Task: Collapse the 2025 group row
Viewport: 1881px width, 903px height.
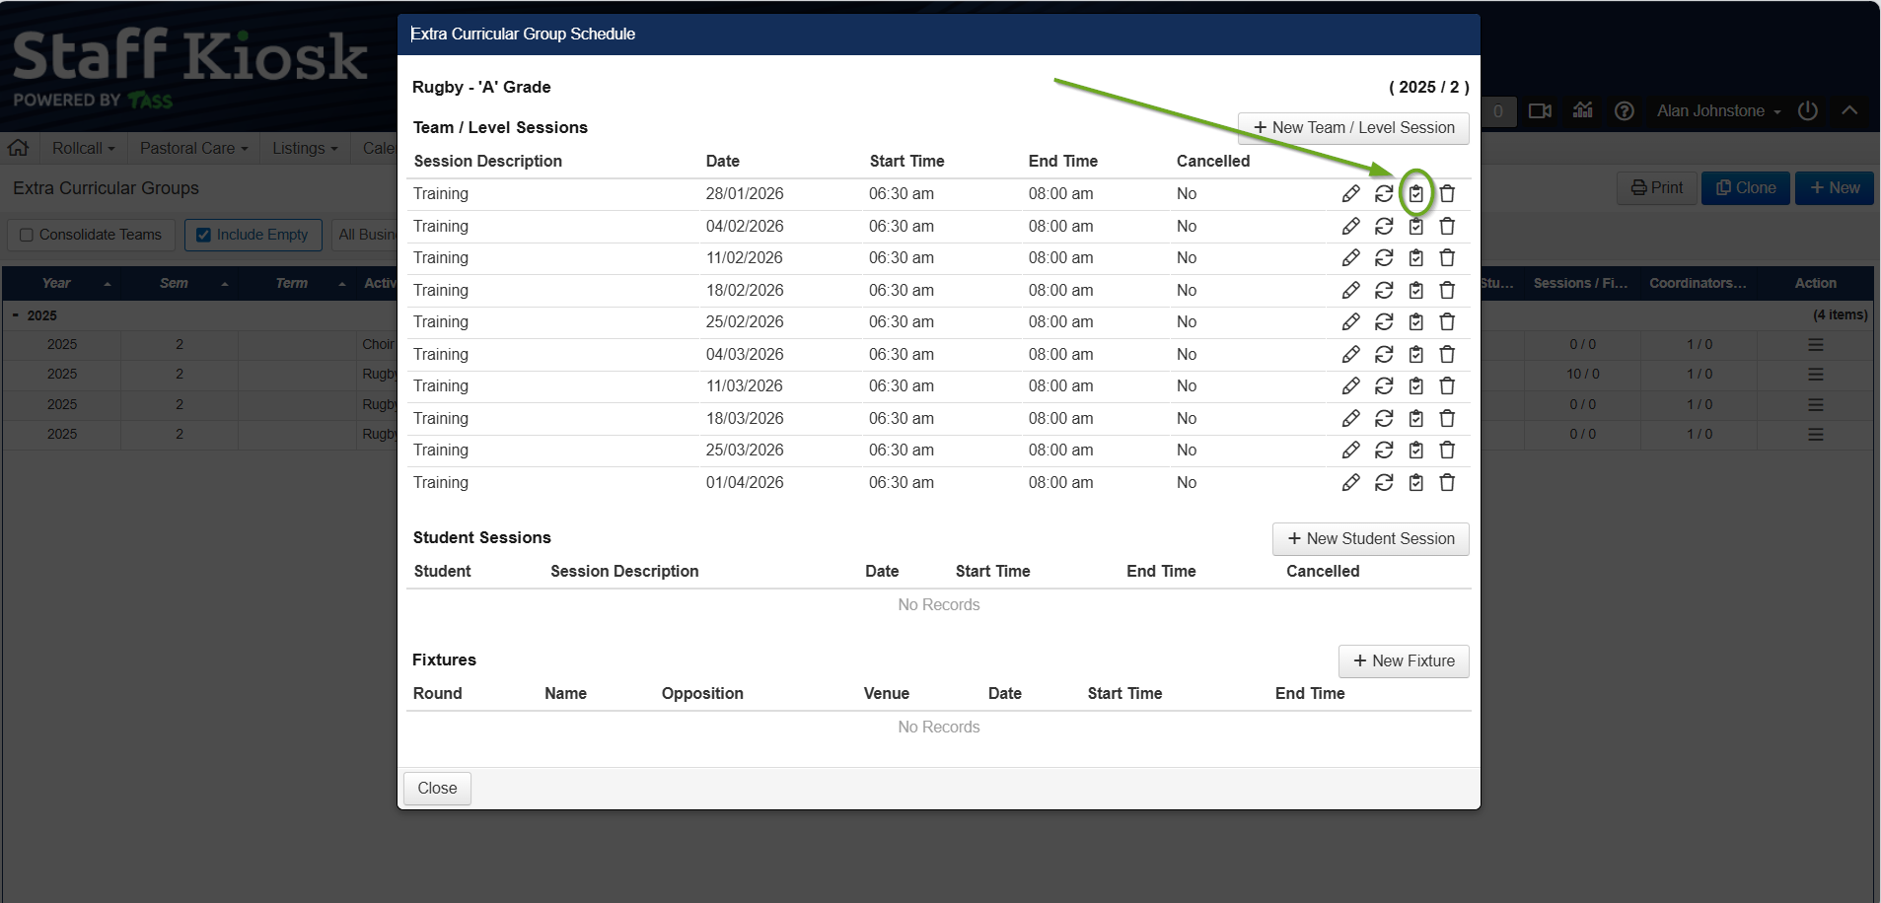Action: tap(15, 315)
